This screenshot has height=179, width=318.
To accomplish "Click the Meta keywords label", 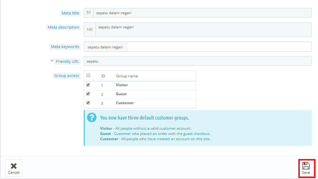I will [65, 47].
